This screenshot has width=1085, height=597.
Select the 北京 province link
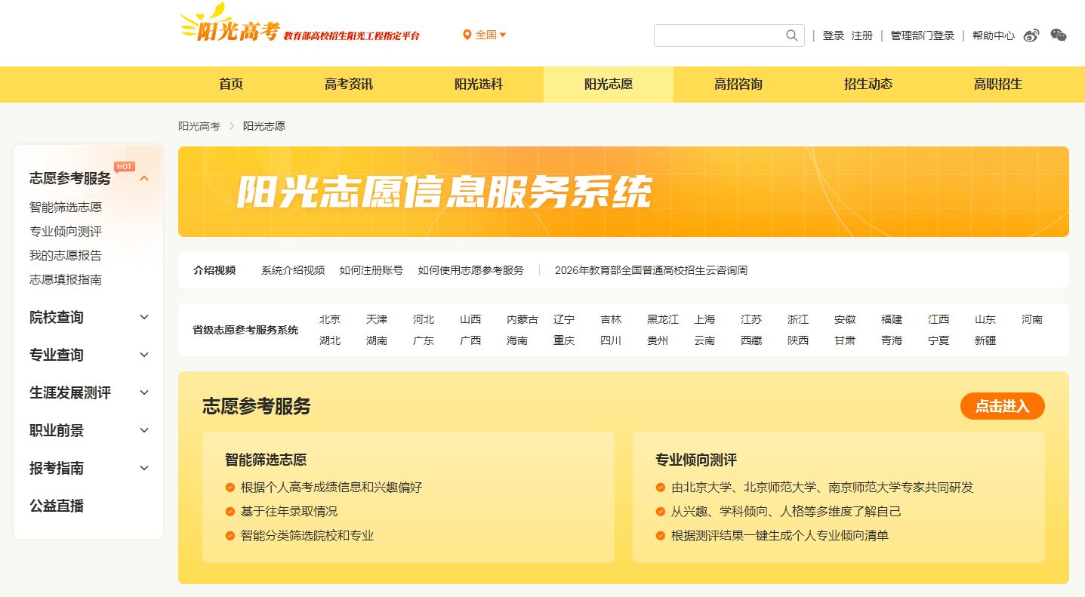[x=330, y=319]
